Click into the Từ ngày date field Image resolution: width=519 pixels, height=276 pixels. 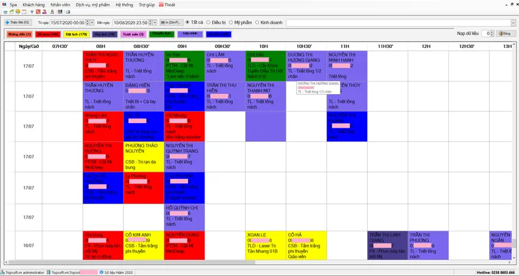(x=67, y=23)
